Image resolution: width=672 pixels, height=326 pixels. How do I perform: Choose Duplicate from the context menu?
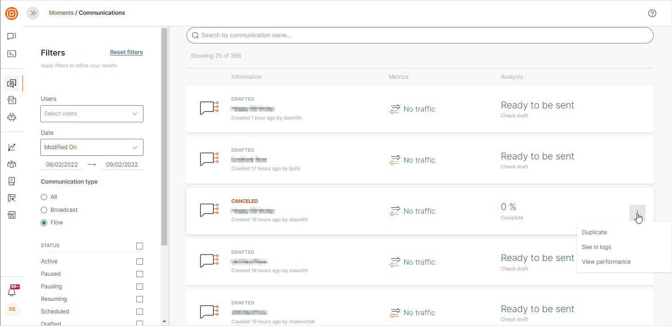coord(594,232)
